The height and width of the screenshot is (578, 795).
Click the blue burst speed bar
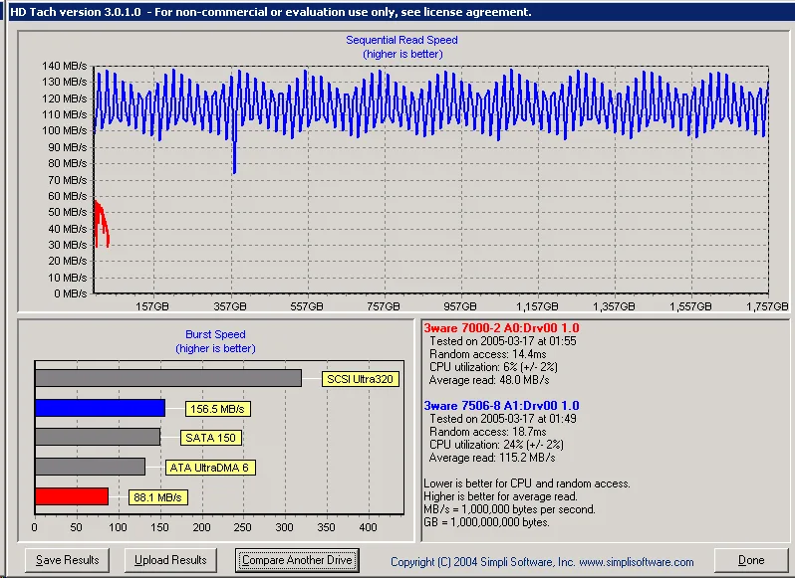tap(100, 408)
